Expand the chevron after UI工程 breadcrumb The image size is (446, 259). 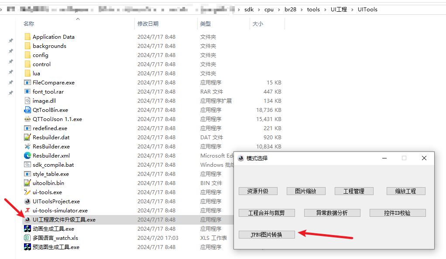coord(353,10)
